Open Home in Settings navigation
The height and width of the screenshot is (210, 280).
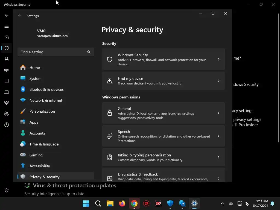[x=56, y=68]
